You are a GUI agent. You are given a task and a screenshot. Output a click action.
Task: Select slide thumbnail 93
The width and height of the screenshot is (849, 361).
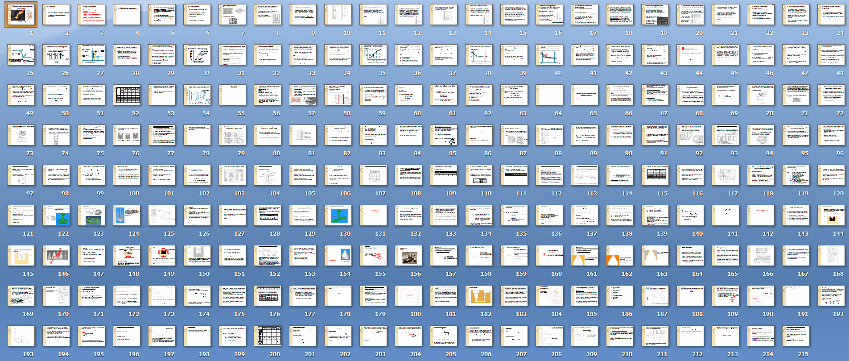(725, 135)
